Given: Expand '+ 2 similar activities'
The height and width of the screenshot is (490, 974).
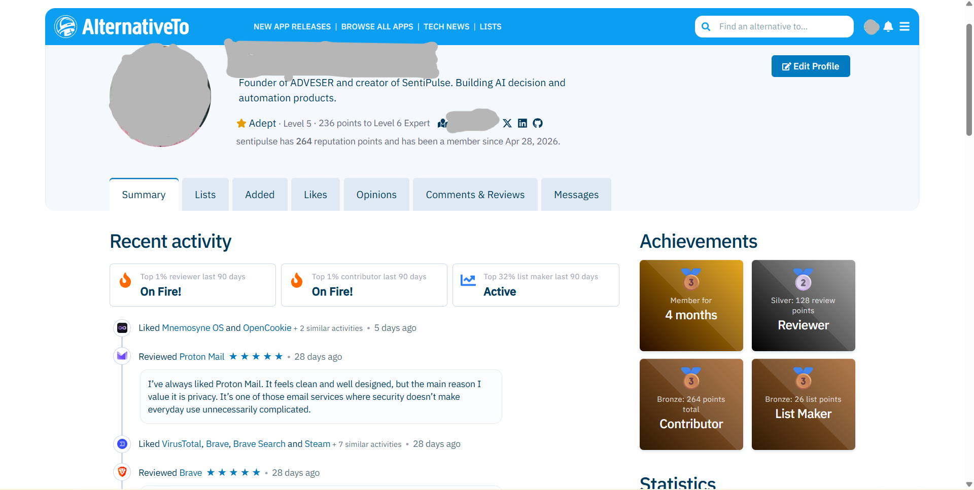Looking at the screenshot, I should click(x=328, y=328).
